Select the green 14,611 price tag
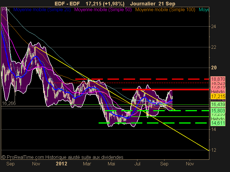Image resolution: width=230 pixels, height=172 pixels. [218, 123]
